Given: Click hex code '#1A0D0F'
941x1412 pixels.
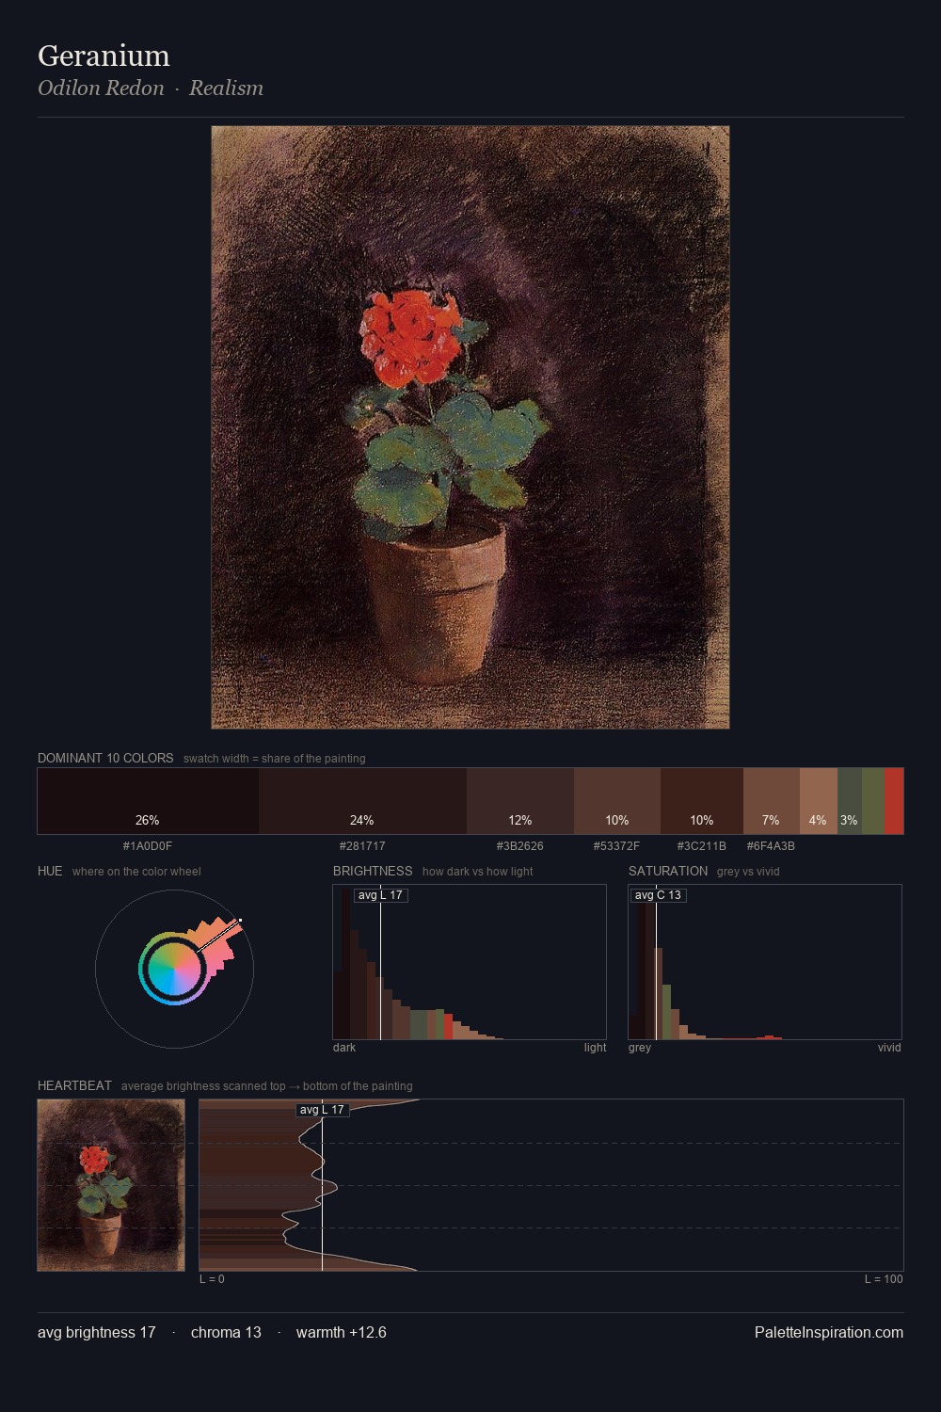Looking at the screenshot, I should [148, 846].
